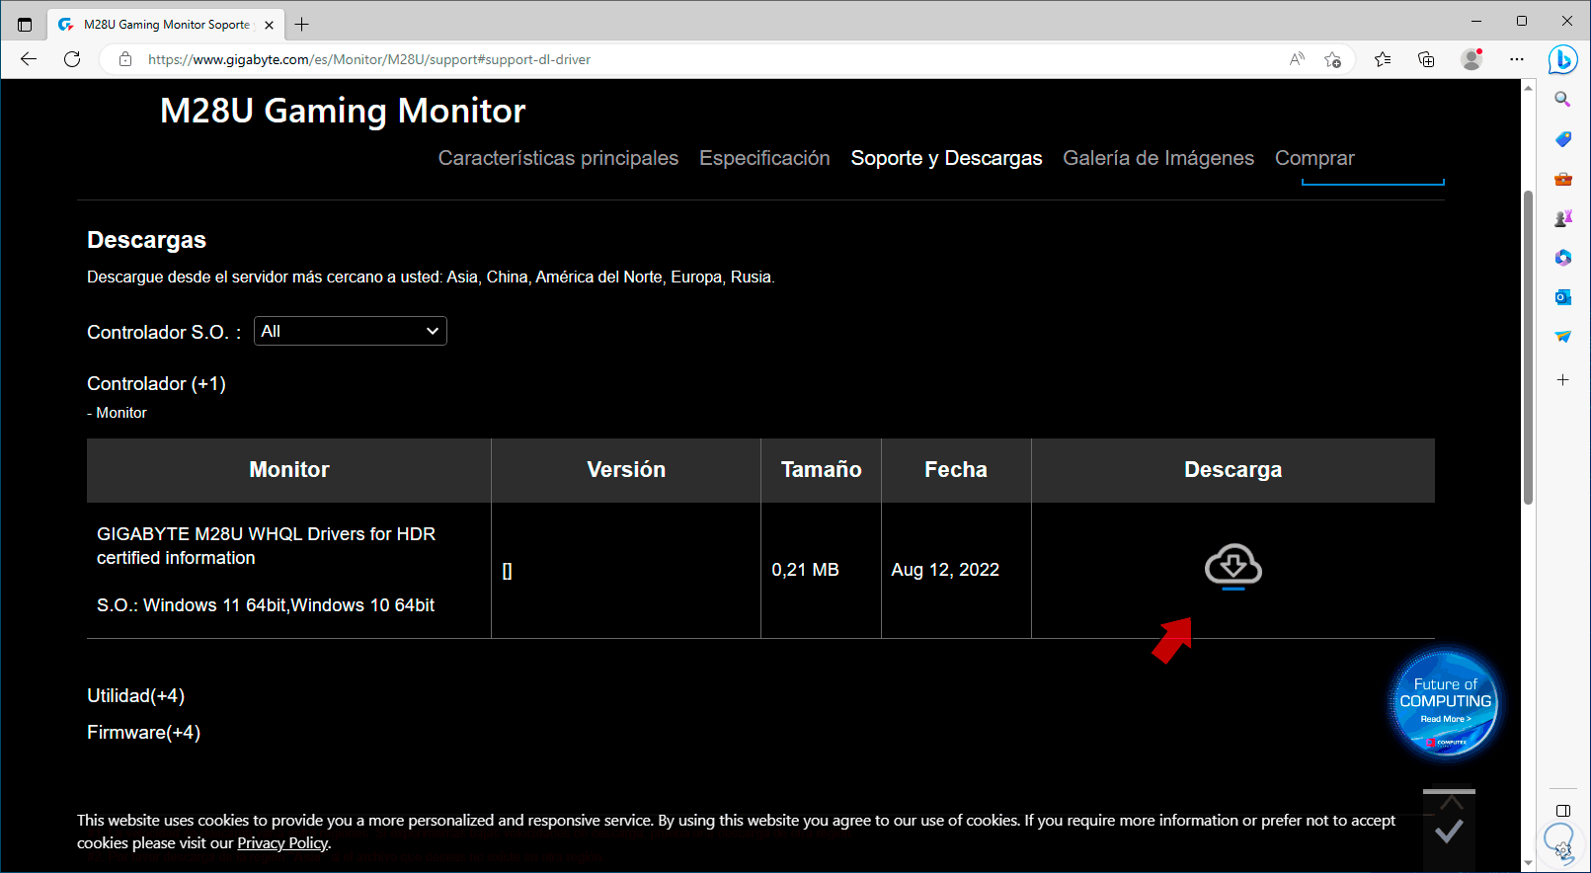The height and width of the screenshot is (873, 1591).
Task: Click the 'S.O.: Windows 11 64bit,Windows 10 64bit' text
Action: click(266, 605)
